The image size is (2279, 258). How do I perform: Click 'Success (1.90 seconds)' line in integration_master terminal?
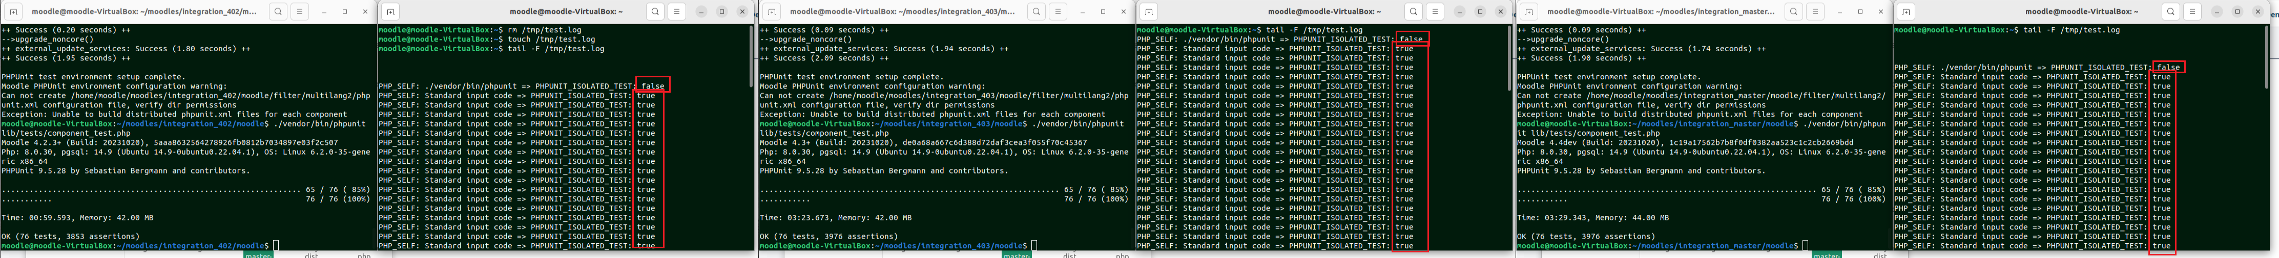(1582, 58)
